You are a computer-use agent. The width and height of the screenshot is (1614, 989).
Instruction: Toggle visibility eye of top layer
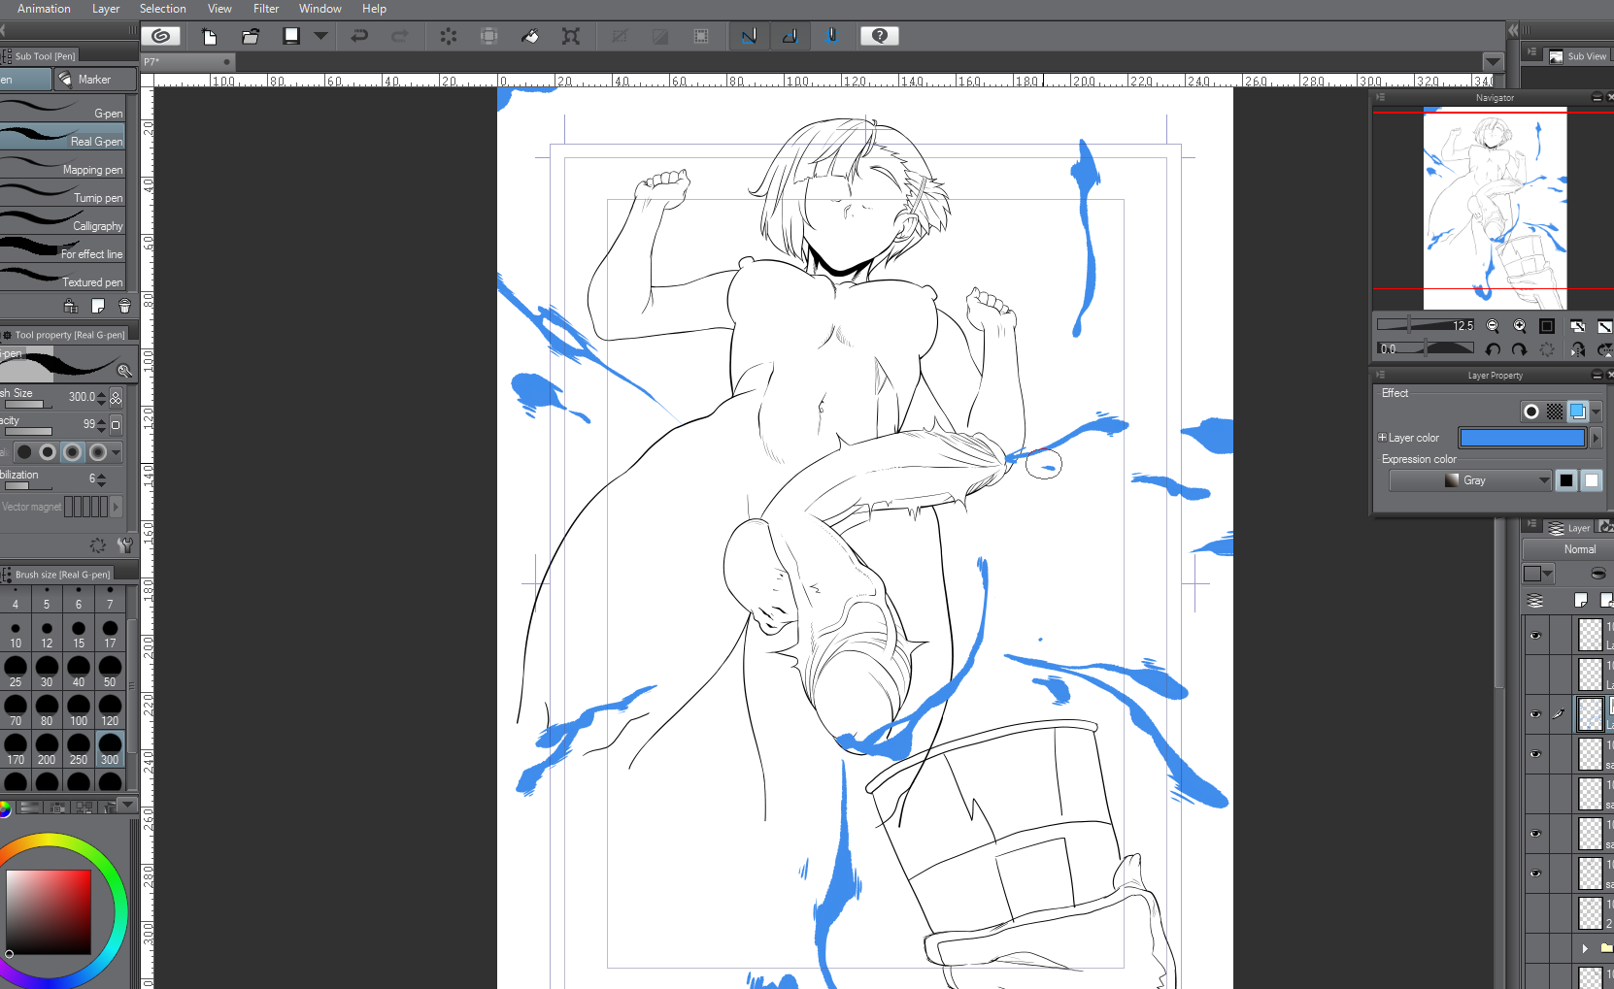click(x=1536, y=636)
